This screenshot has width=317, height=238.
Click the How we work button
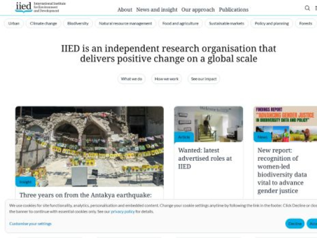pos(166,79)
